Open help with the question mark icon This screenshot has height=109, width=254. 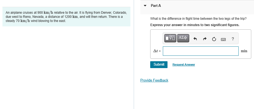(233, 39)
